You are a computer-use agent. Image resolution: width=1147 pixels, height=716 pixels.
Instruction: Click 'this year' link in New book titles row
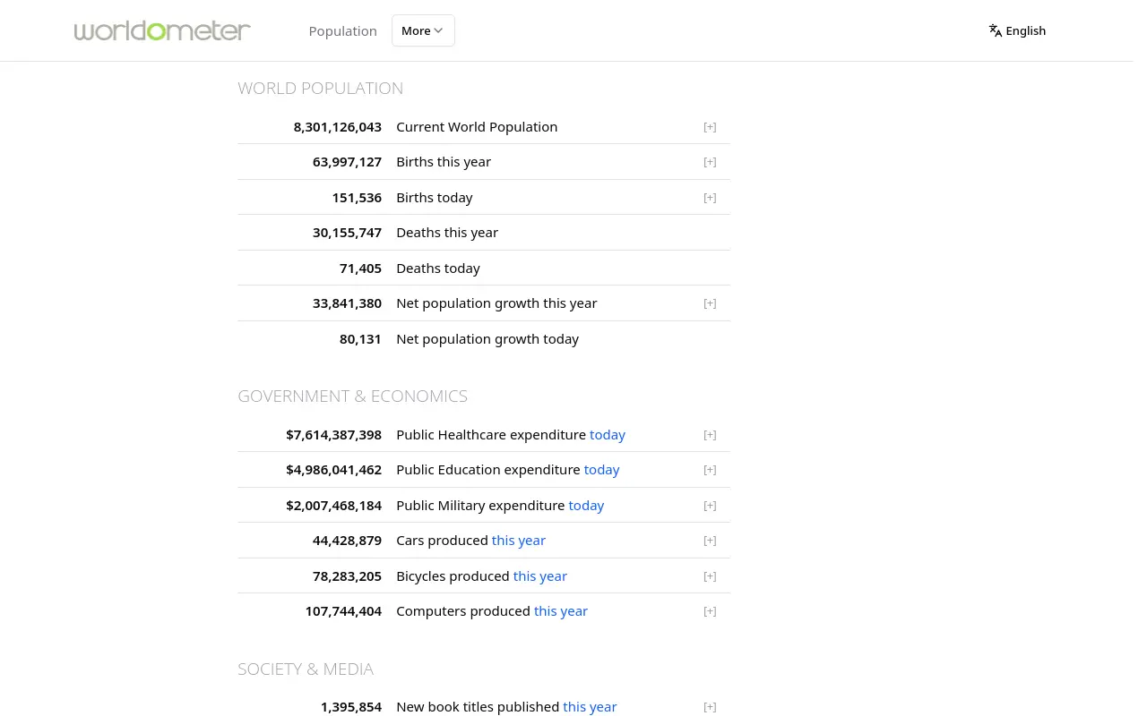(x=590, y=707)
